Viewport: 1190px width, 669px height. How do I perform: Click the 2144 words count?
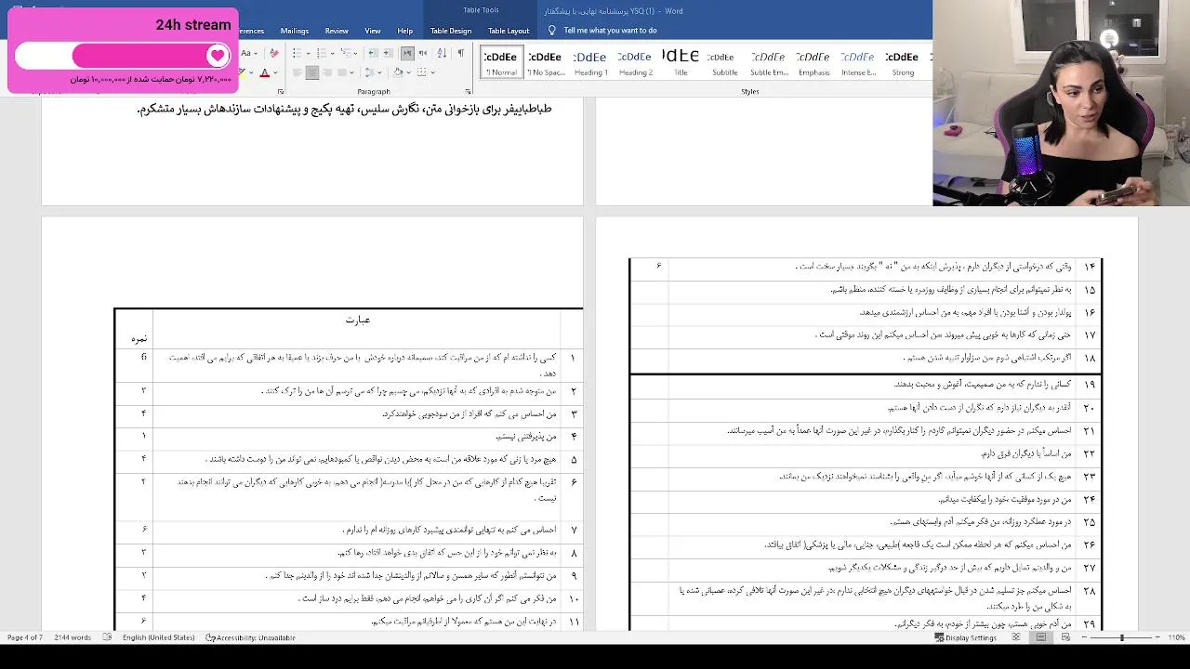click(x=72, y=637)
